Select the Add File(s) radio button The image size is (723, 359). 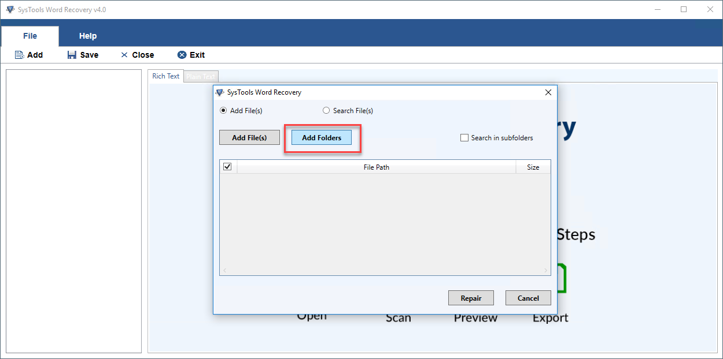pos(223,111)
